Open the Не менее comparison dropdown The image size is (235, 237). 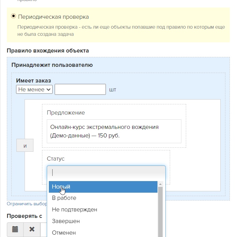(x=34, y=89)
